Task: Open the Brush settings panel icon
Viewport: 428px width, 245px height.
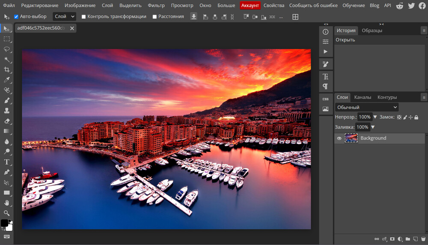Action: tap(325, 64)
